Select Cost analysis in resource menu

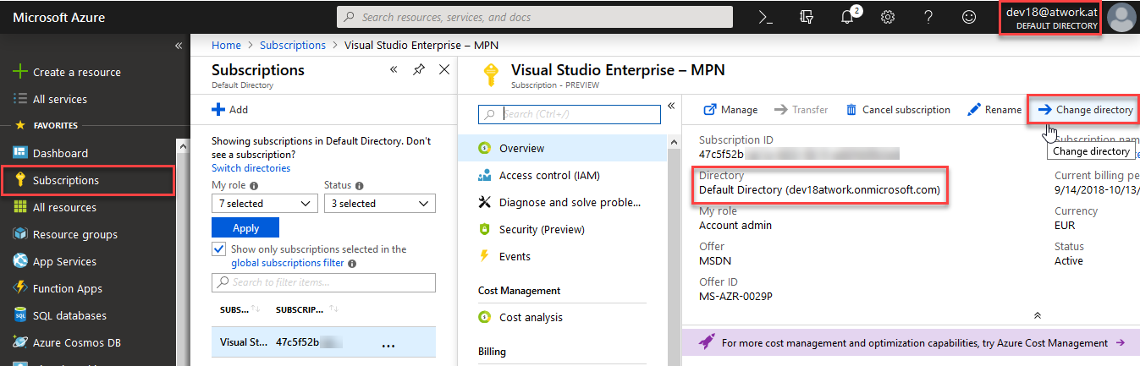tap(531, 317)
